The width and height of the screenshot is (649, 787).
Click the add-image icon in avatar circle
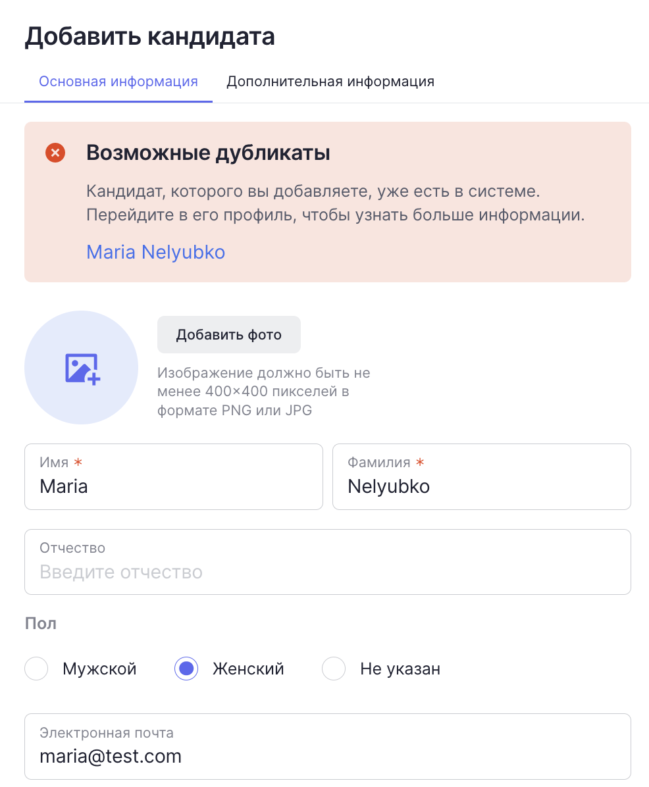[x=82, y=369]
